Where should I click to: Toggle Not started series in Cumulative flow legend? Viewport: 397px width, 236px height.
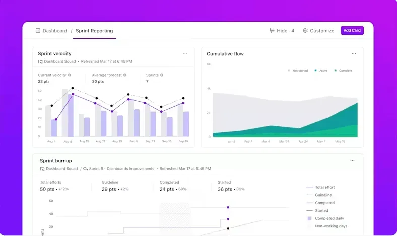click(298, 71)
